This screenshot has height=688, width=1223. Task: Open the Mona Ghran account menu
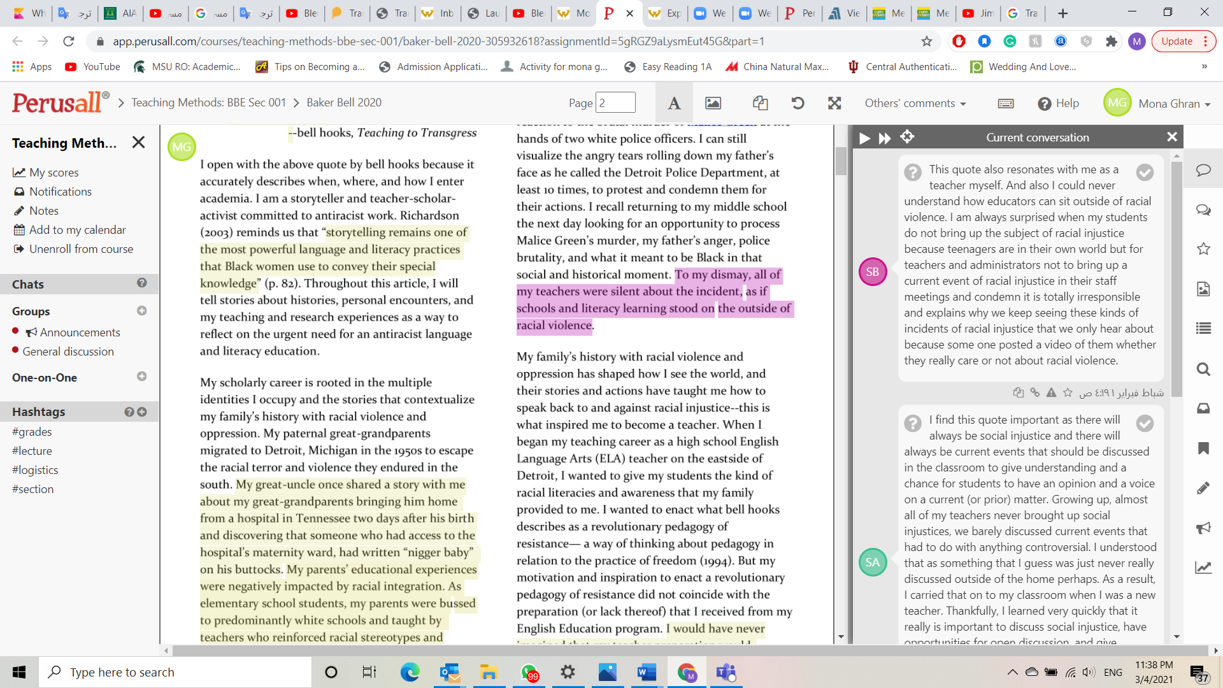(1174, 103)
